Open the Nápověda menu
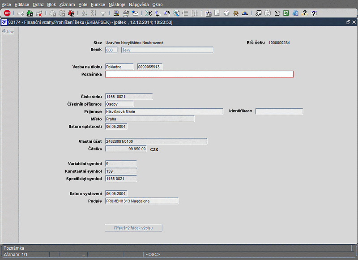 [x=139, y=4]
